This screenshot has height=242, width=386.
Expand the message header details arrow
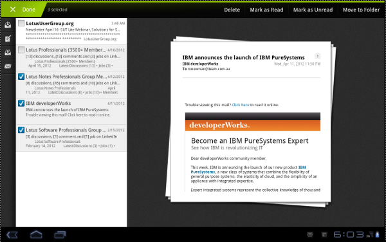[318, 56]
